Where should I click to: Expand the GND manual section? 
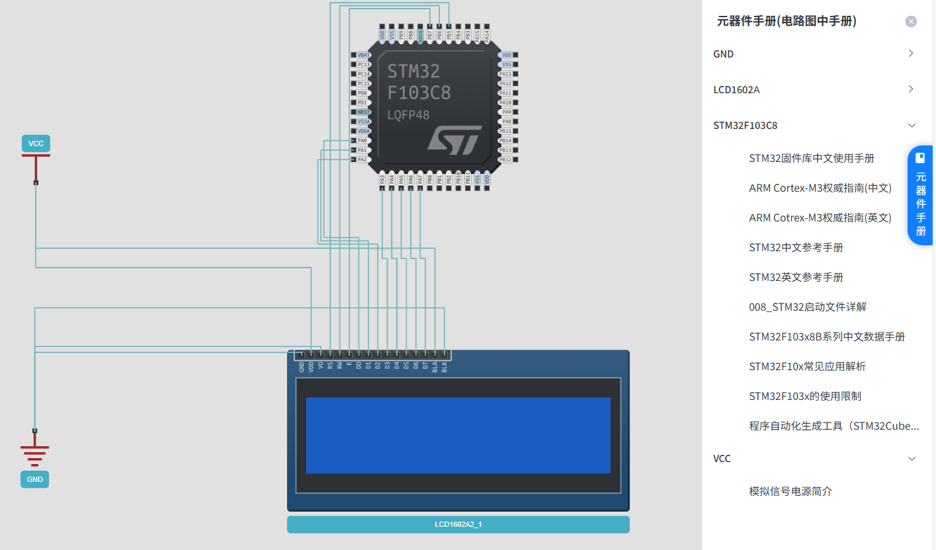coord(911,54)
